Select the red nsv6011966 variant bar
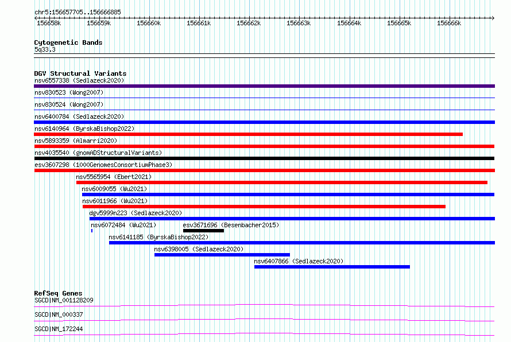Image resolution: width=511 pixels, height=342 pixels. (264, 207)
